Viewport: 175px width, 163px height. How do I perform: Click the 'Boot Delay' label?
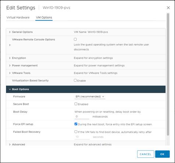pos(20,112)
